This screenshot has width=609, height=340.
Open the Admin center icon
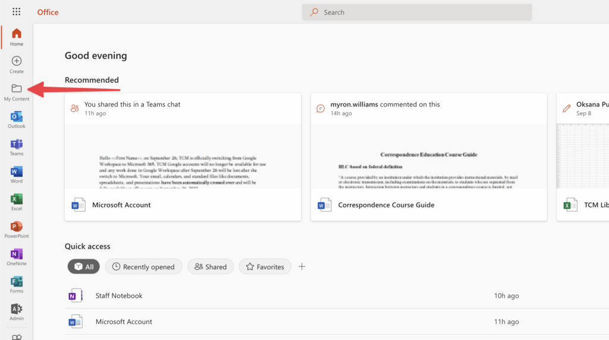tap(17, 311)
